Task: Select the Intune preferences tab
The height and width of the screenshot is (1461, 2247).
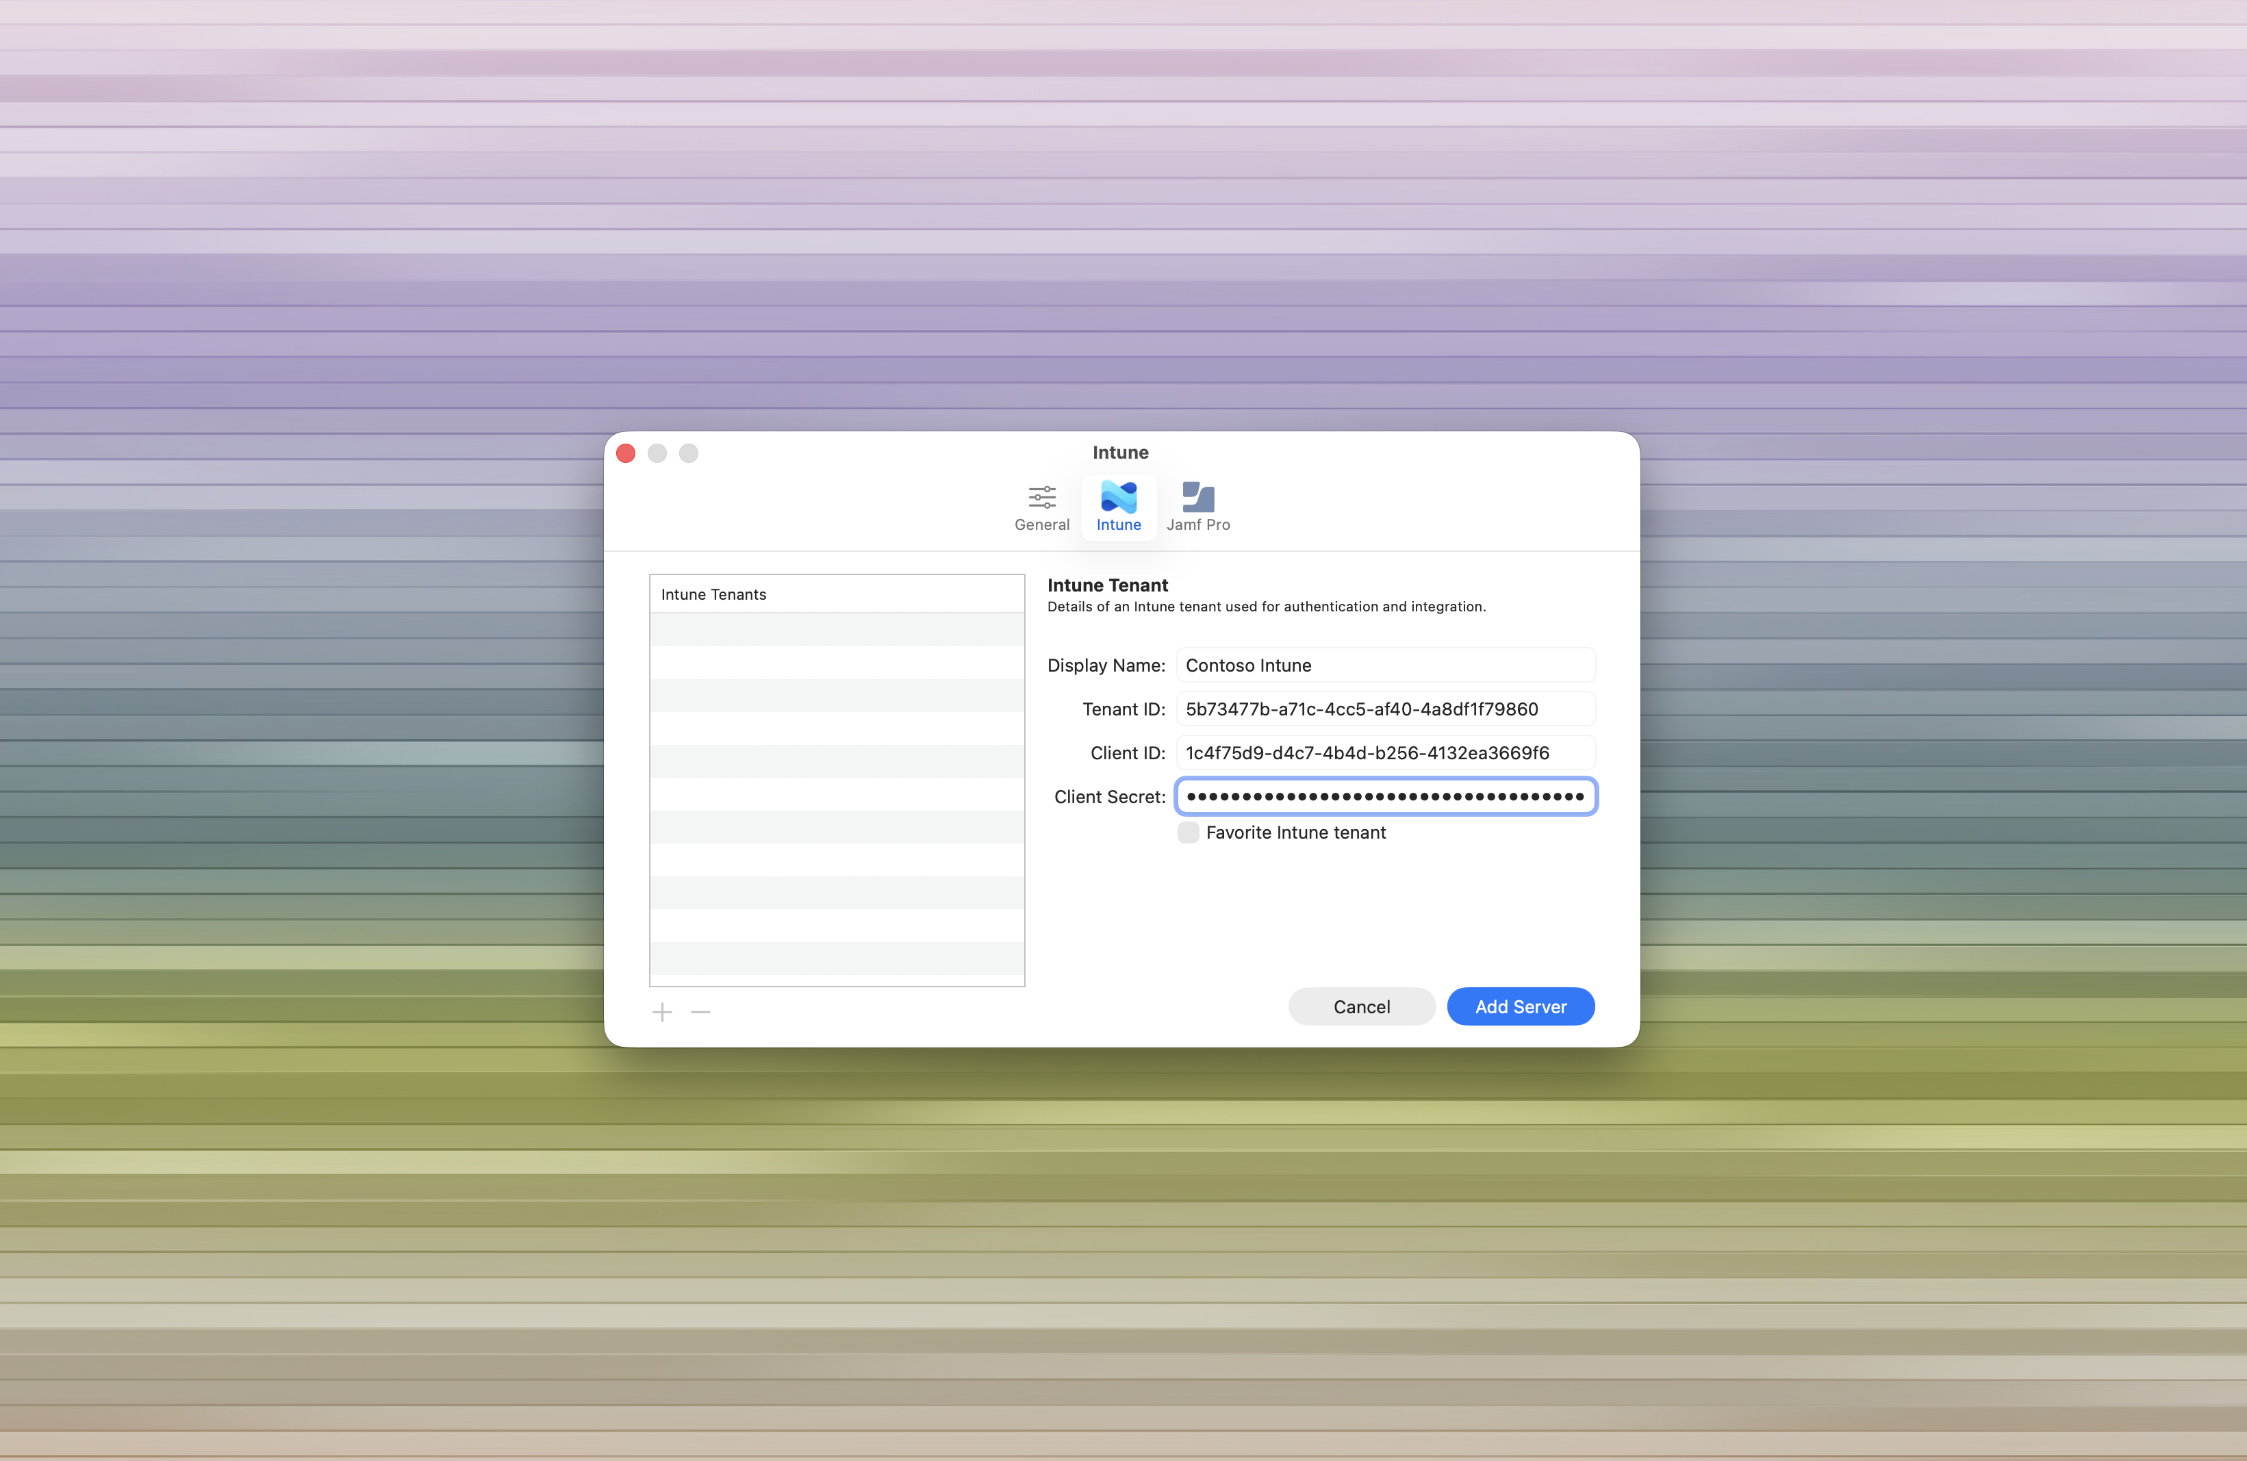Action: (1119, 508)
